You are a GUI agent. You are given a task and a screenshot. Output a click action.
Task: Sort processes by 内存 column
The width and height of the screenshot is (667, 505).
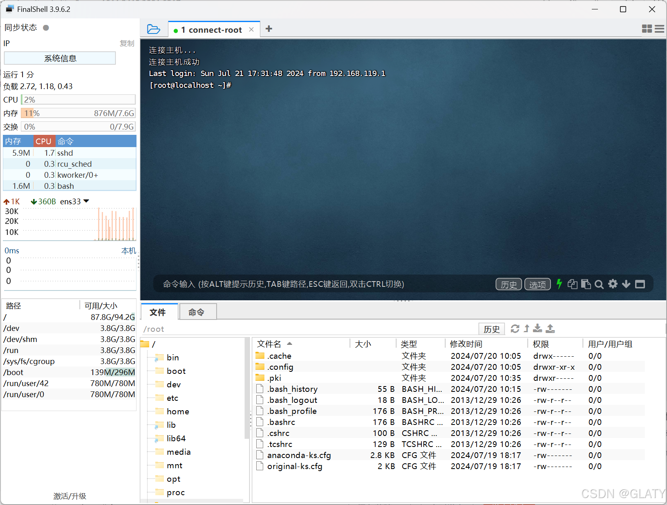(x=18, y=141)
